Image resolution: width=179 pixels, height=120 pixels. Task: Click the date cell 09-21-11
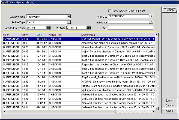click(x=42, y=107)
